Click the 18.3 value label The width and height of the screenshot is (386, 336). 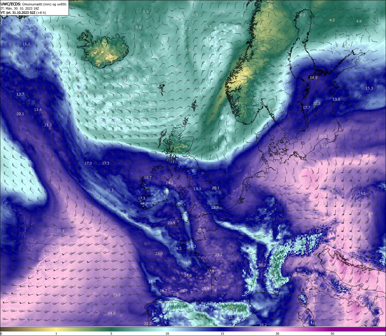click(335, 191)
